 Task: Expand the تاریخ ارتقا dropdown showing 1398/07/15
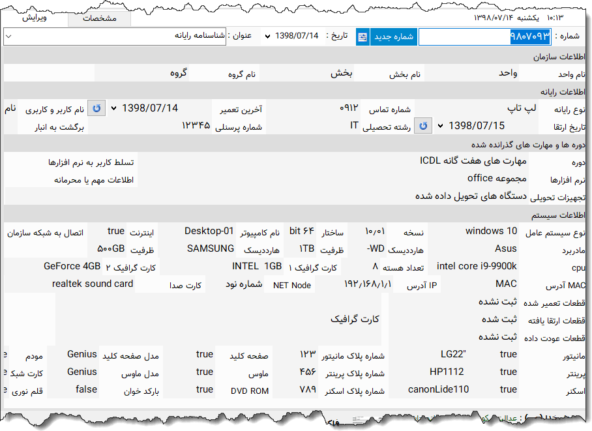click(441, 126)
